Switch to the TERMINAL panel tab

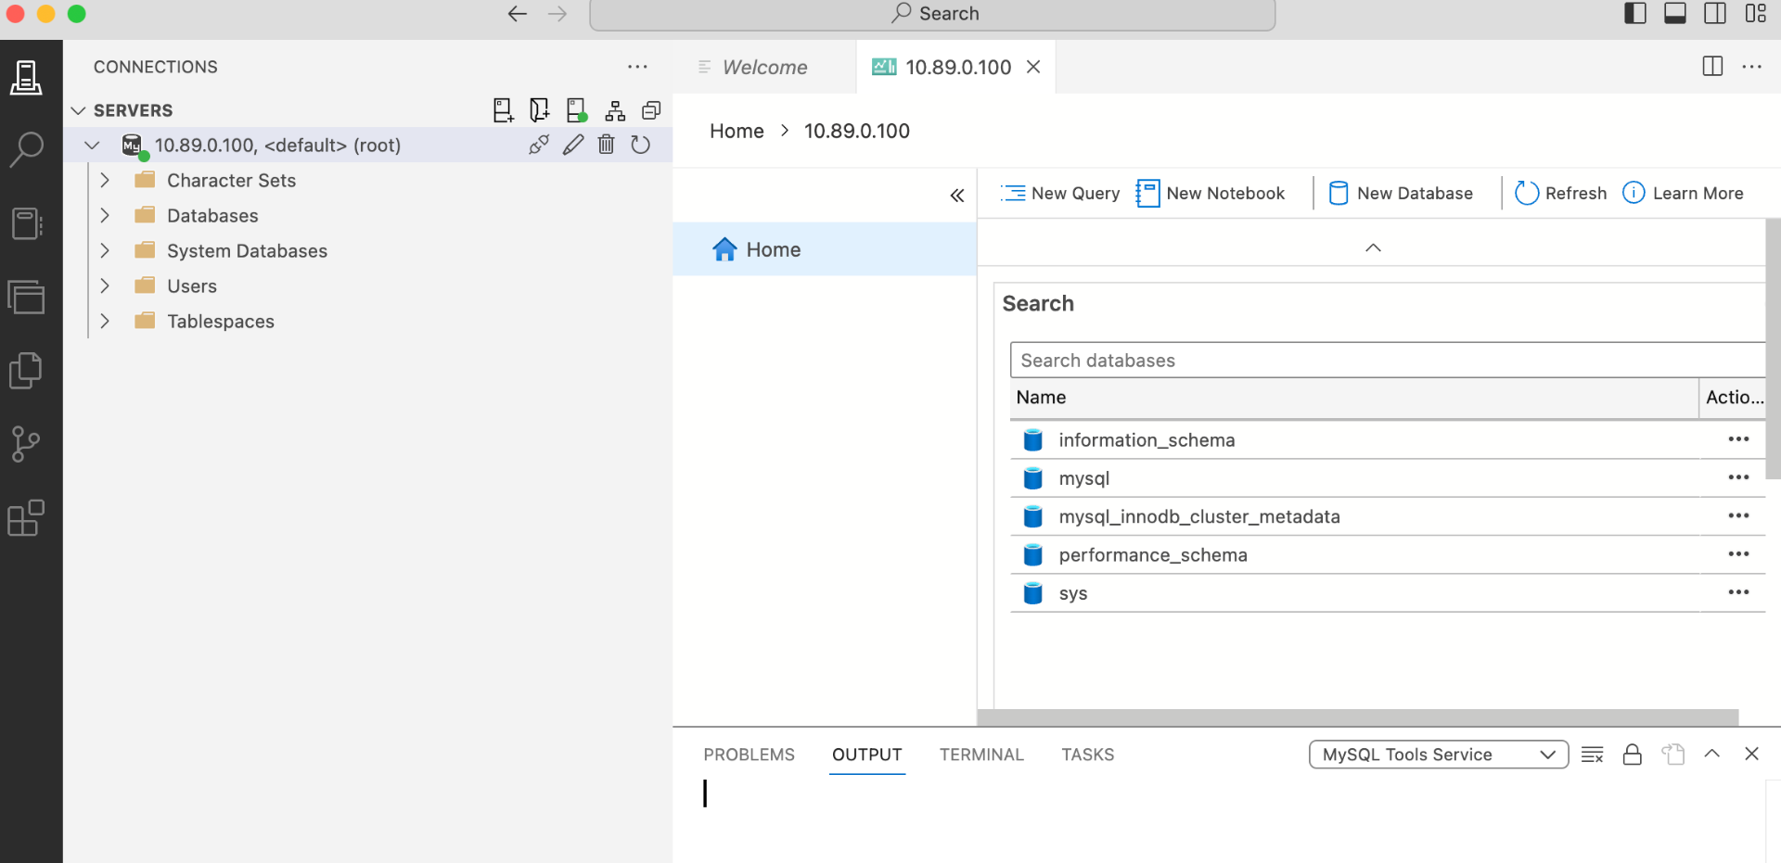[x=981, y=755]
